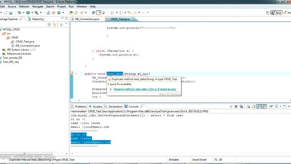Minimize the Package Explorer panel

point(62,18)
